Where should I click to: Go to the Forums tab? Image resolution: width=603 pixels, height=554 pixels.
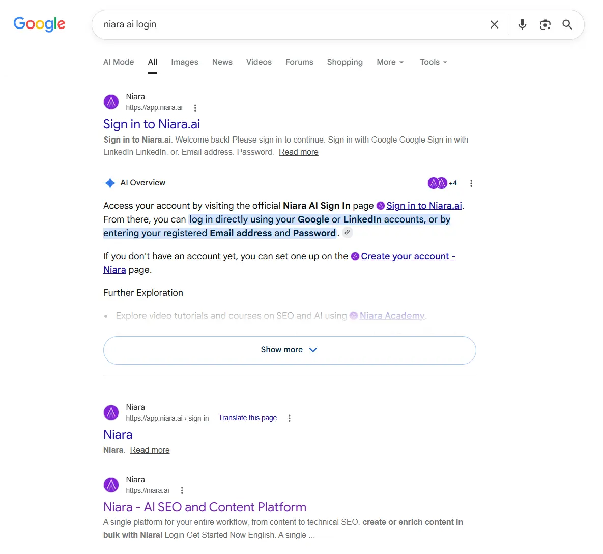point(299,62)
